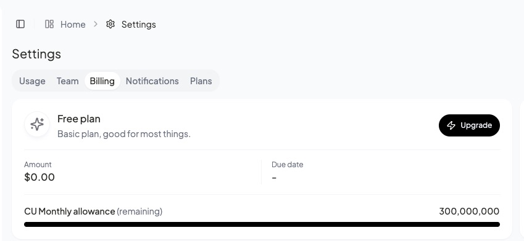Click the Home dashboard grid icon
The image size is (524, 241).
click(49, 24)
